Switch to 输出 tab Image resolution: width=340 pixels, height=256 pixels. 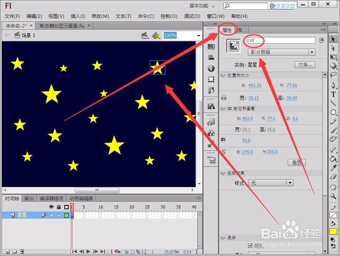(29, 198)
